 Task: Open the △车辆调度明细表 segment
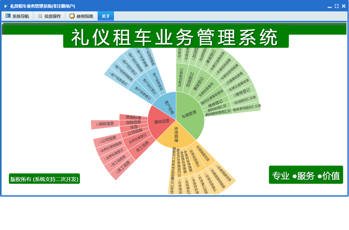(x=217, y=178)
